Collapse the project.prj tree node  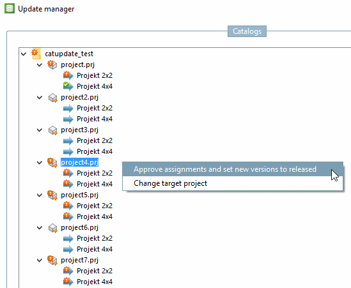40,65
